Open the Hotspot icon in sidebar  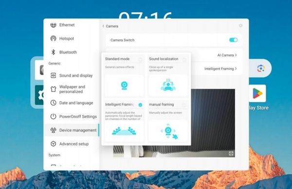click(53, 38)
